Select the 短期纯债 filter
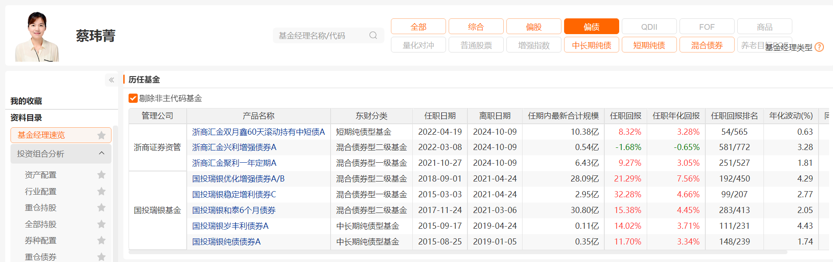 click(649, 45)
